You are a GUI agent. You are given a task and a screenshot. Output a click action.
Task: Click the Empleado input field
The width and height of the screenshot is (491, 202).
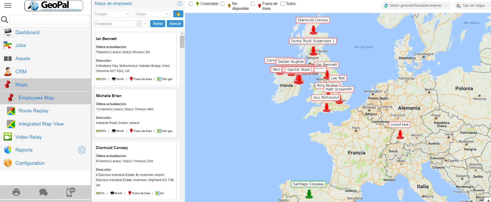(115, 24)
